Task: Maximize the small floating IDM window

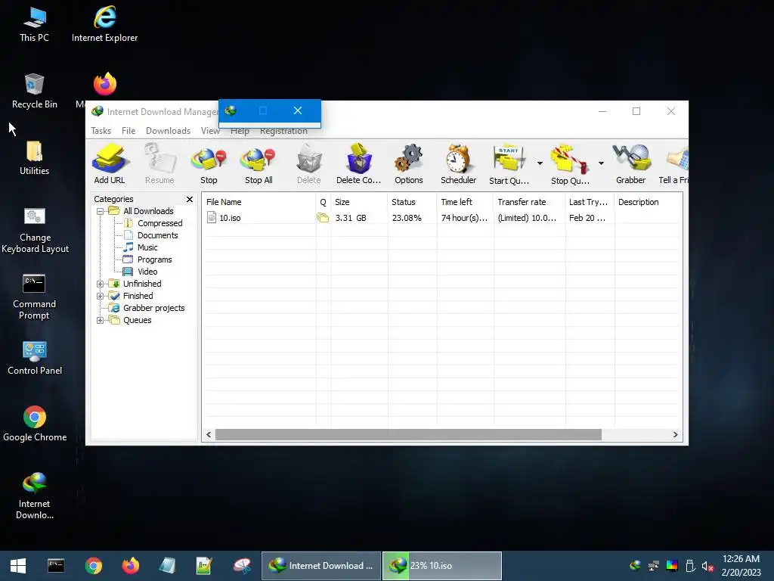Action: pyautogui.click(x=263, y=110)
